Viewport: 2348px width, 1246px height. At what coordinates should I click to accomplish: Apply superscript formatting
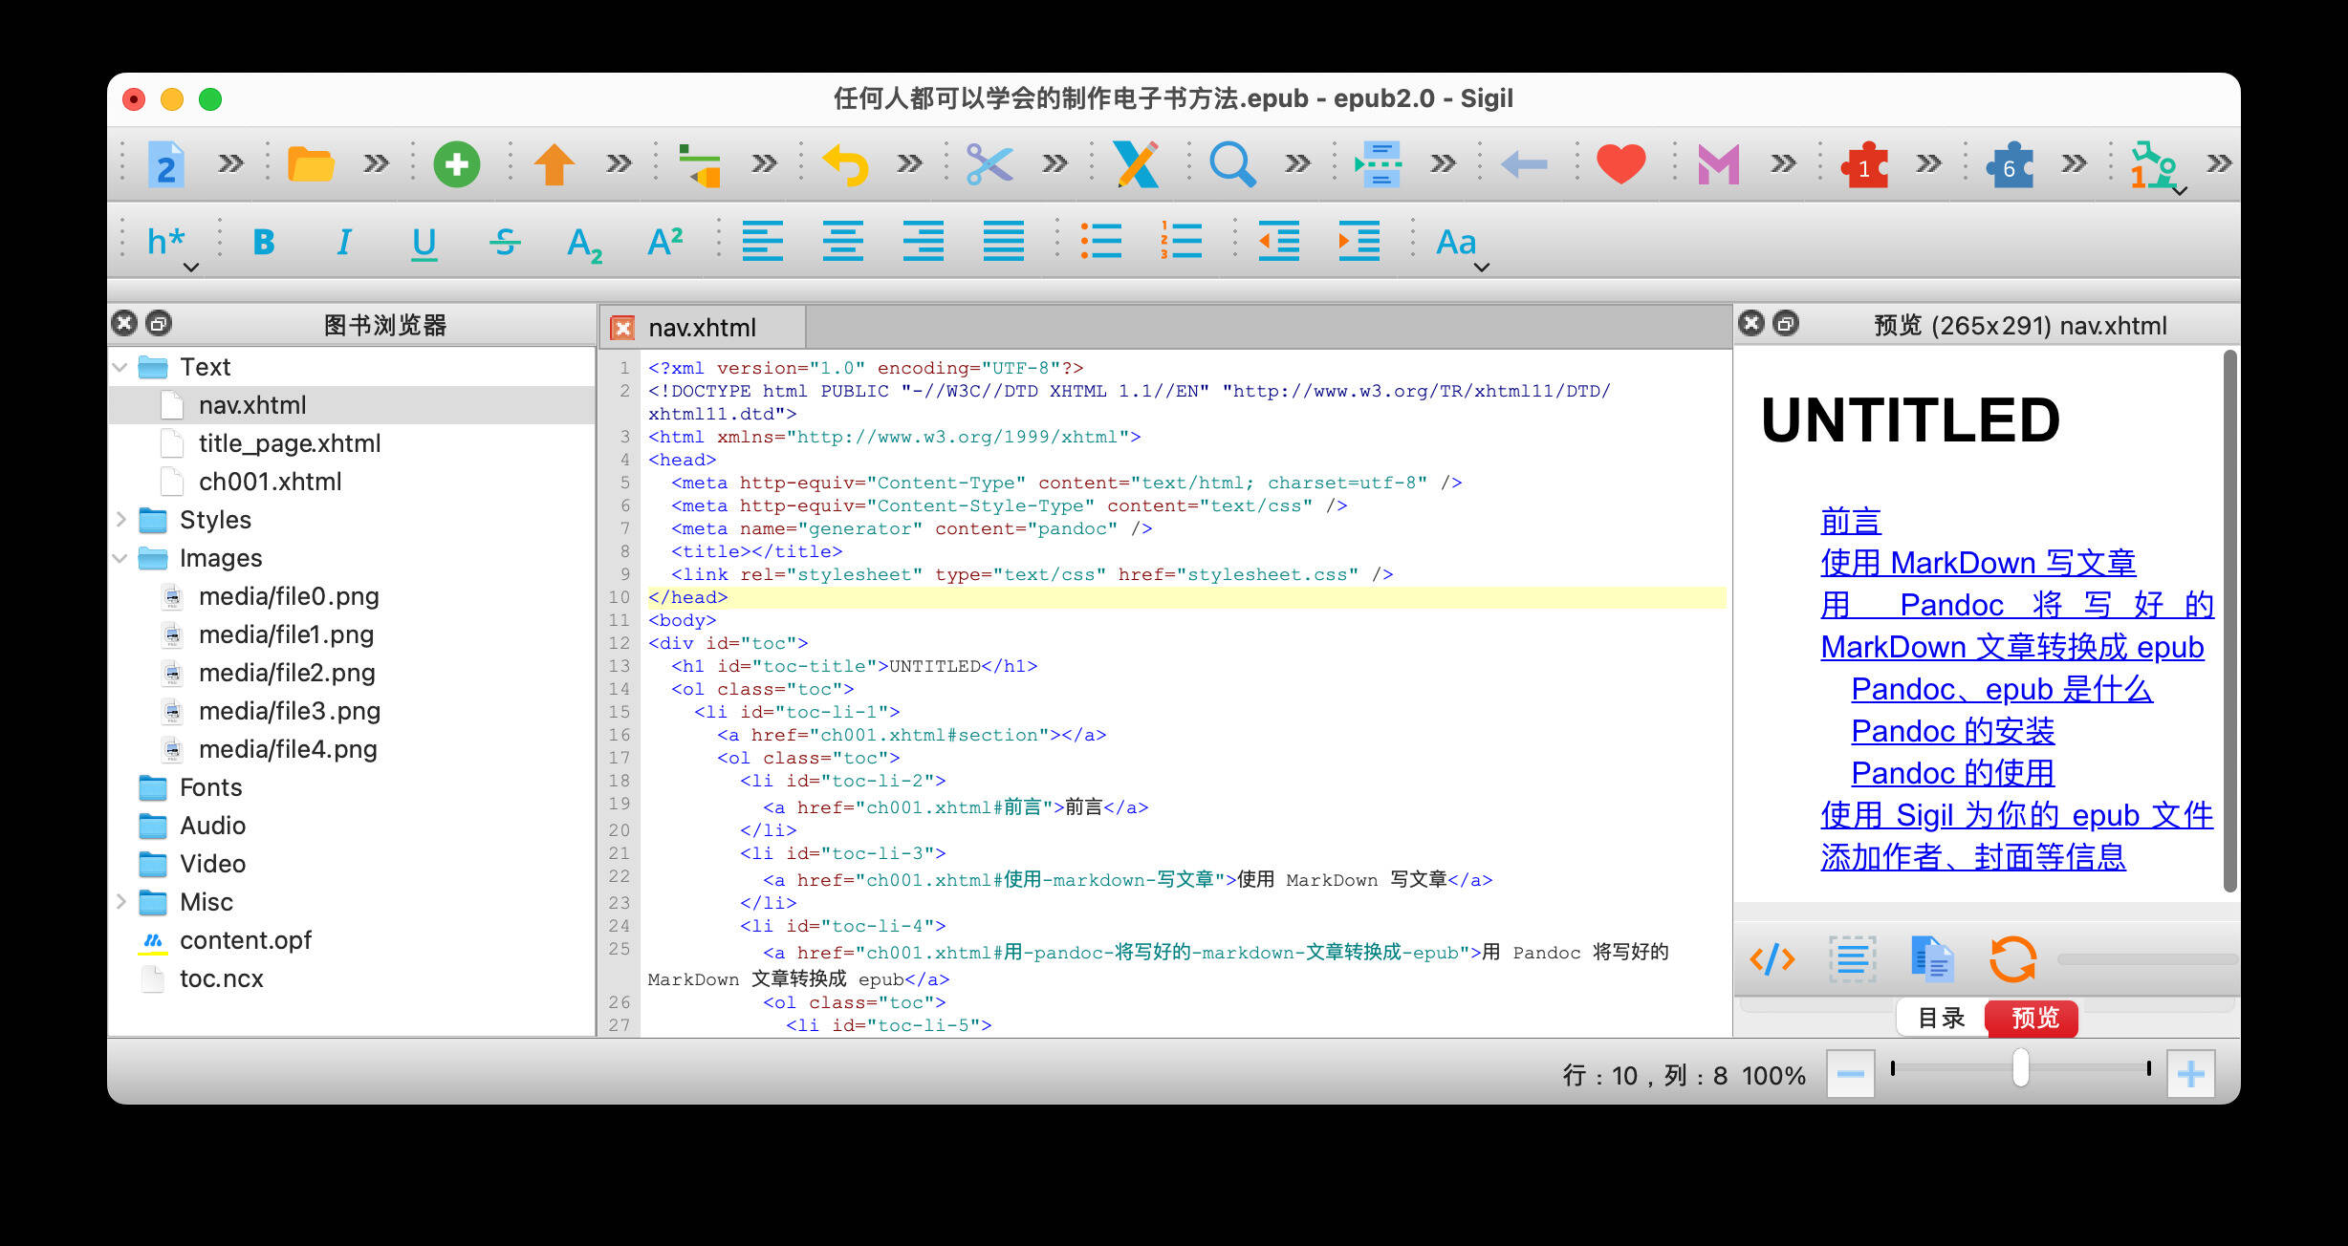[665, 241]
